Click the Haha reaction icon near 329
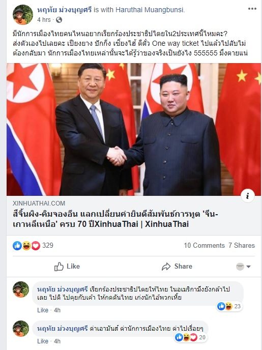Viewport: 262px width, 350px height. tap(26, 246)
